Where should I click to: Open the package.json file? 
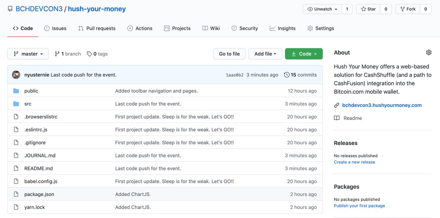pyautogui.click(x=39, y=194)
